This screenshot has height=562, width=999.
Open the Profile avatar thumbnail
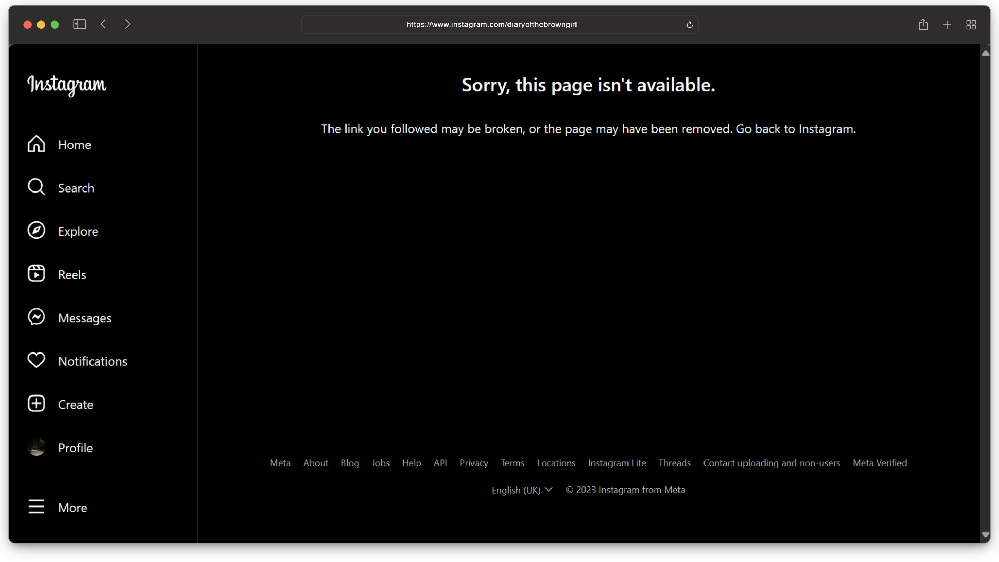tap(36, 447)
